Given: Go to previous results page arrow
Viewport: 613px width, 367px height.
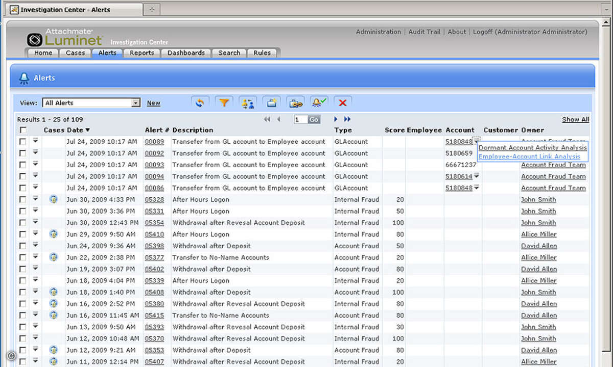Looking at the screenshot, I should coord(278,119).
